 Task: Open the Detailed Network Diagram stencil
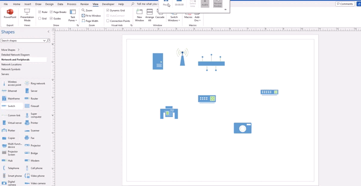point(16,54)
